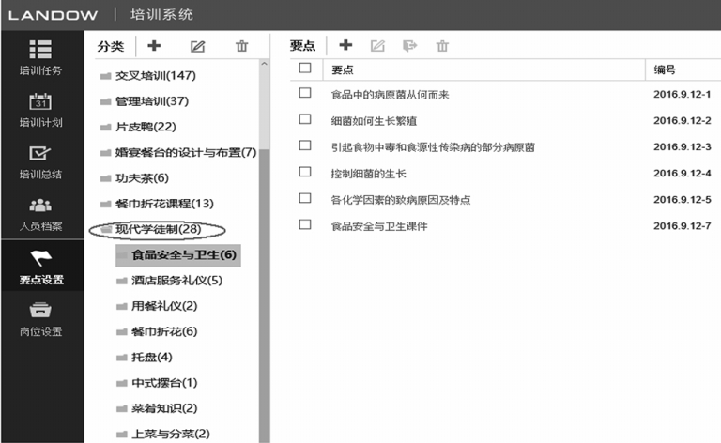Check the box for 食品中的病原菌从何而来
The image size is (721, 443).
click(304, 94)
